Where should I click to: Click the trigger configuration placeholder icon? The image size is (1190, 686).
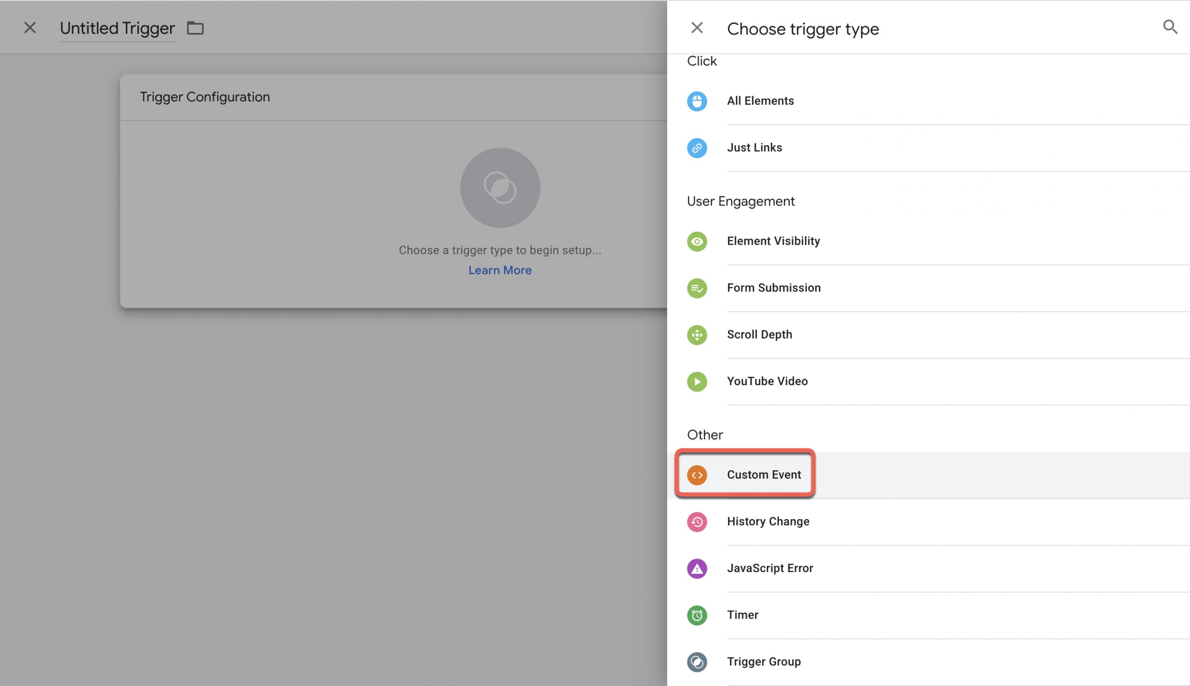pyautogui.click(x=500, y=187)
